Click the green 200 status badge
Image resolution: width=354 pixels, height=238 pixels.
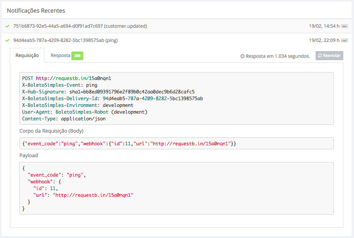77,56
